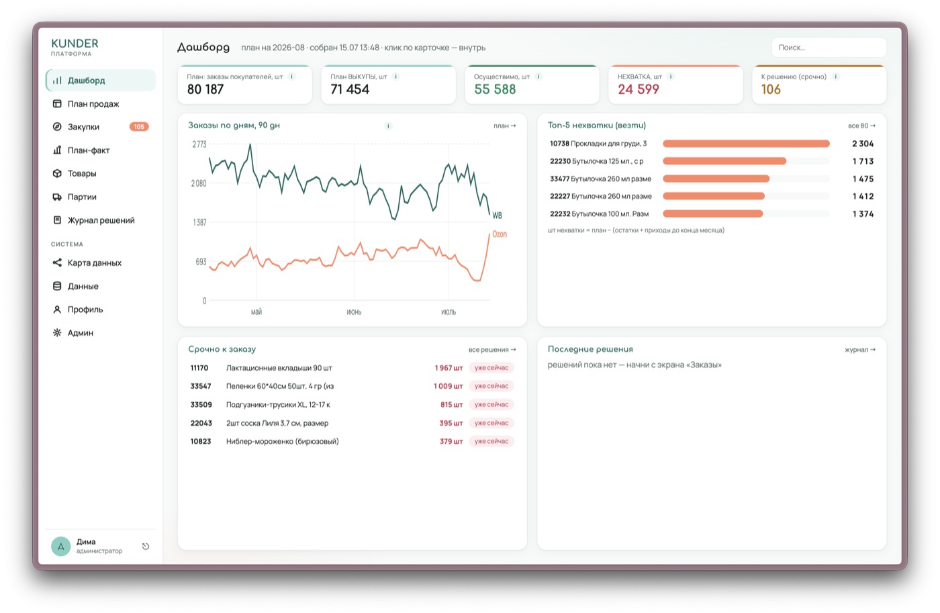Open the Админ gear icon
940x613 pixels.
[x=57, y=332]
